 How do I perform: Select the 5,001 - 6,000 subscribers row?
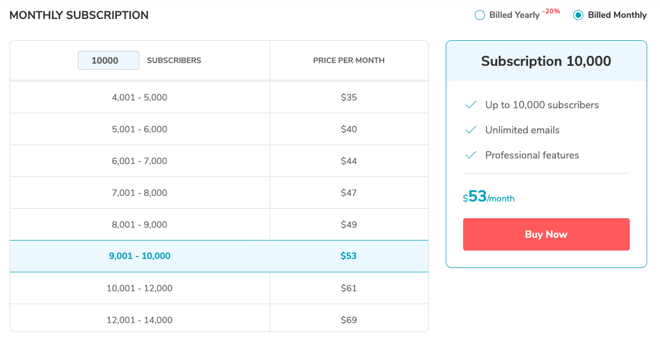tap(140, 129)
